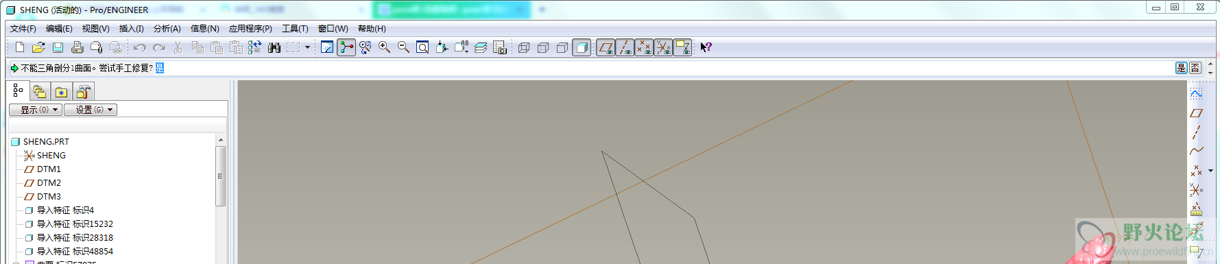The width and height of the screenshot is (1220, 264).
Task: Click the Regenerate model icon
Action: 255,47
